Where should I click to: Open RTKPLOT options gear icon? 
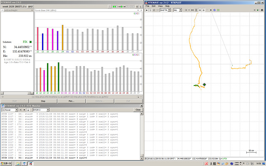262,10
